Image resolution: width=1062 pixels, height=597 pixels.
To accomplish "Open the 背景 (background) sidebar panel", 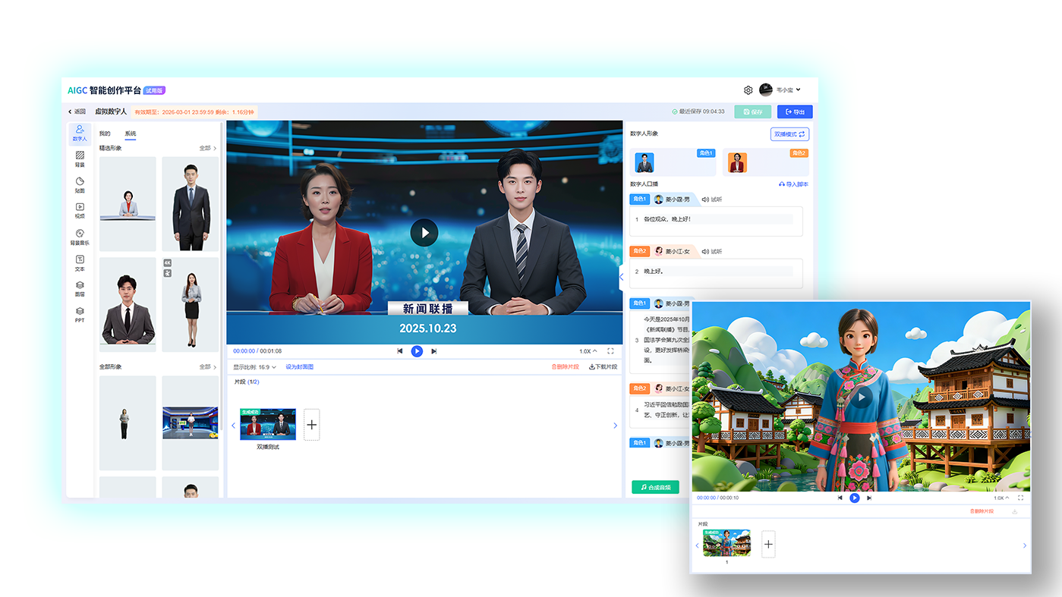I will click(x=80, y=159).
